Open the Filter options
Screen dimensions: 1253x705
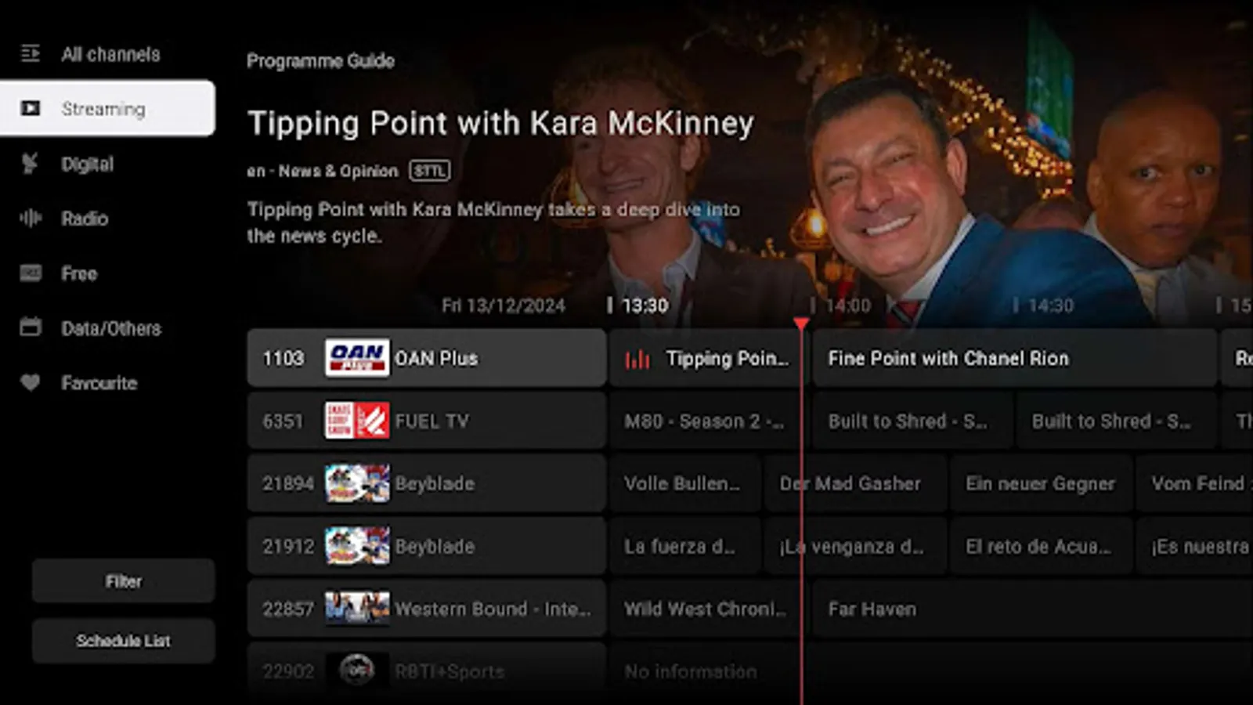[x=123, y=581]
